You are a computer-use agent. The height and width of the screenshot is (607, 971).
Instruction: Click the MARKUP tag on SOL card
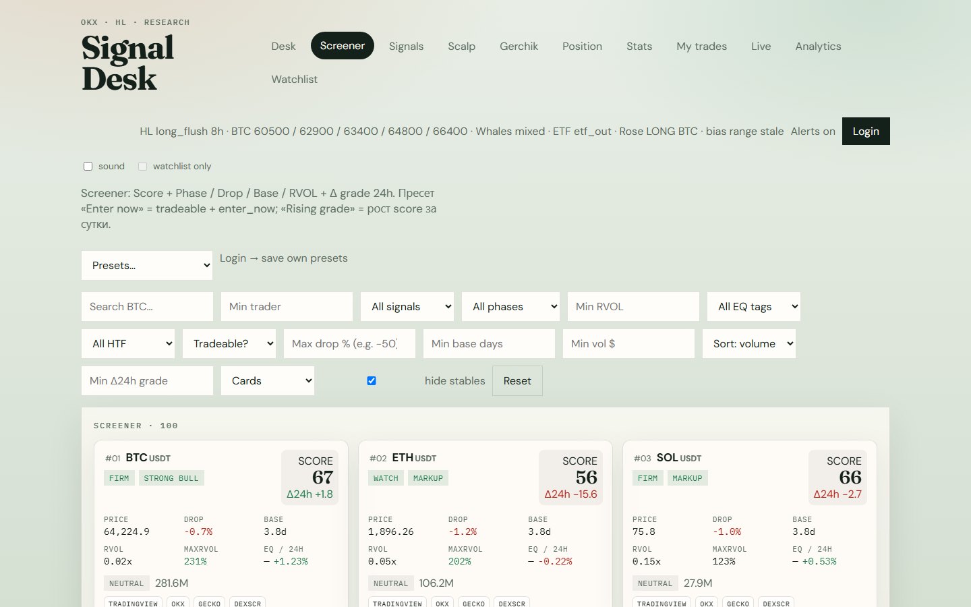[x=687, y=478]
